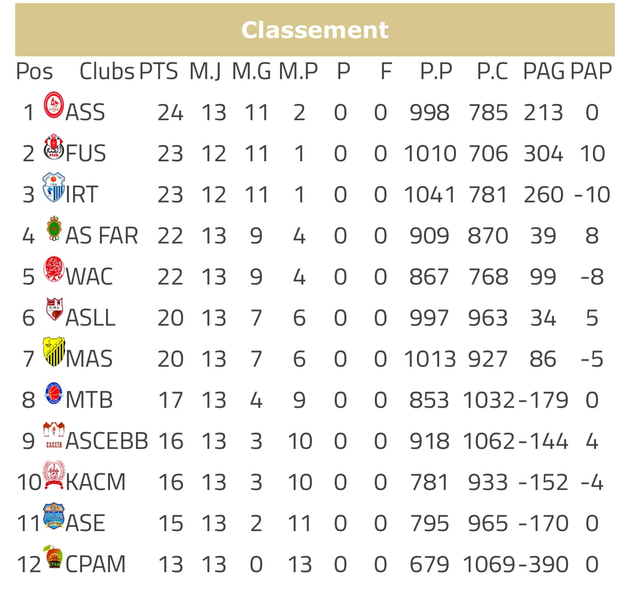This screenshot has height=594, width=630.
Task: Click the CPAM apple logo
Action: click(53, 557)
